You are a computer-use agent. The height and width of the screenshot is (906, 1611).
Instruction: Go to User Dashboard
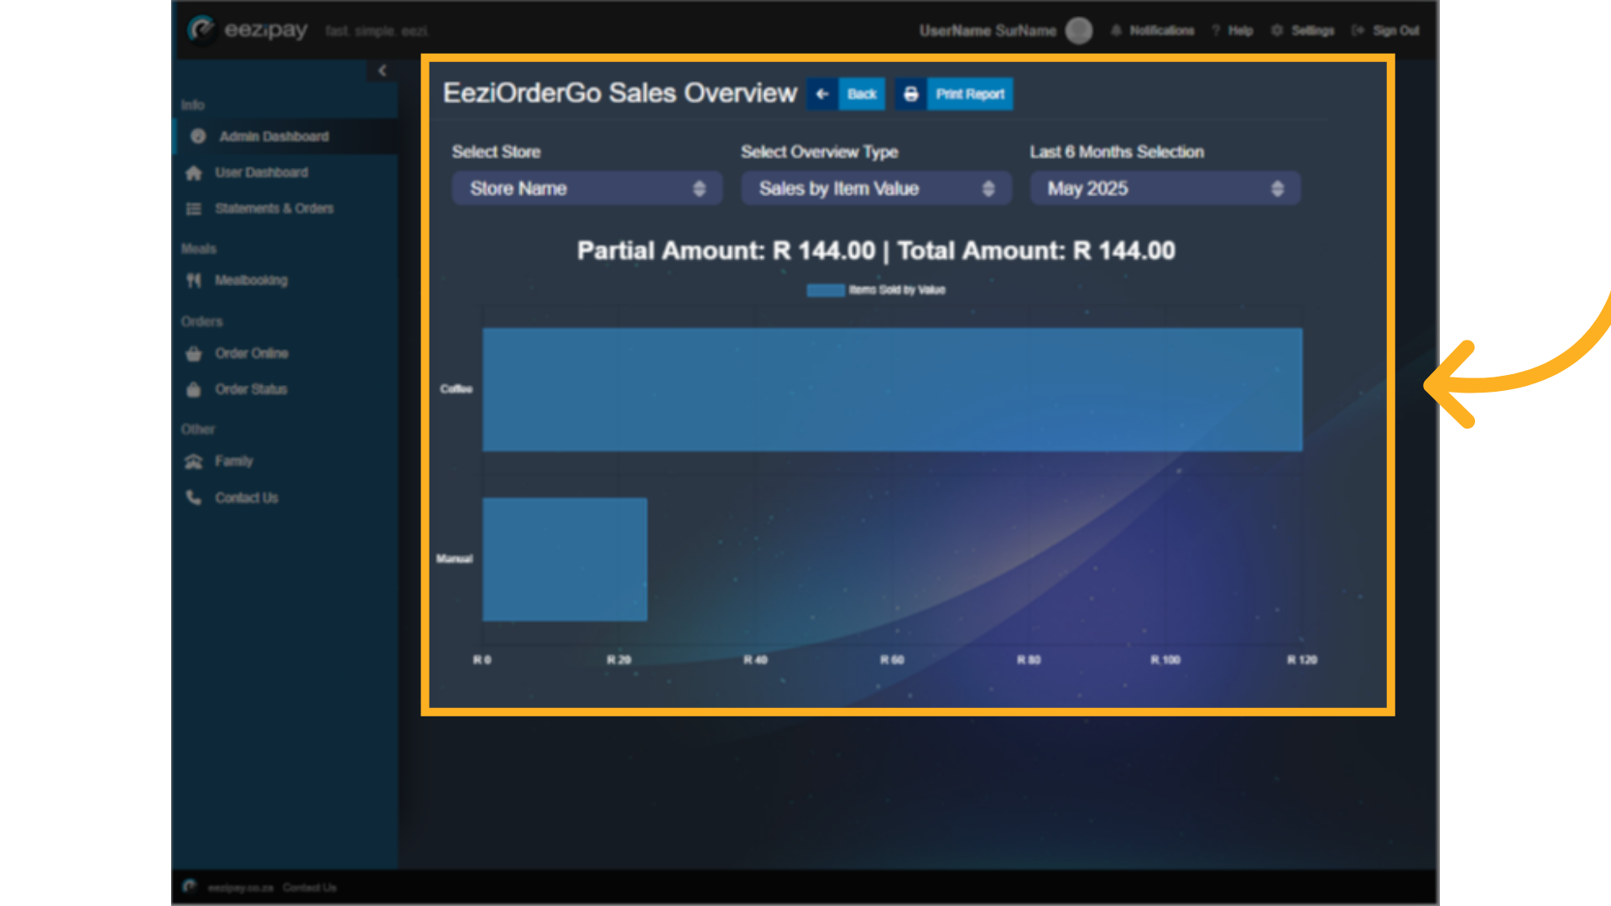tap(261, 172)
